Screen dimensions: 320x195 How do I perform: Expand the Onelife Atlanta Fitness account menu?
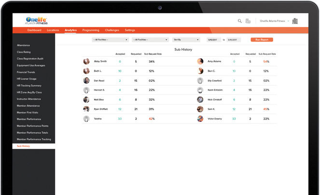click(275, 21)
